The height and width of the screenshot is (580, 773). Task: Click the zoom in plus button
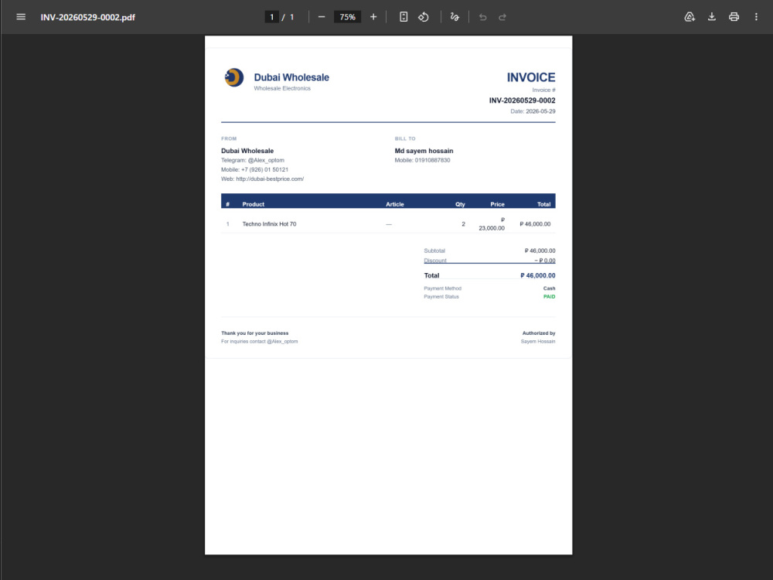click(373, 17)
